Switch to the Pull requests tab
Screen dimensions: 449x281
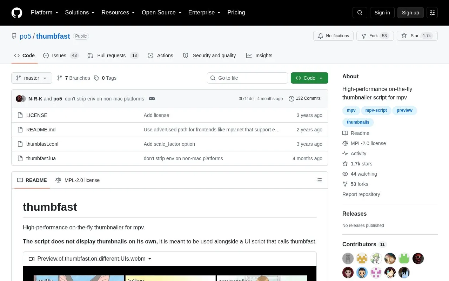pyautogui.click(x=113, y=55)
